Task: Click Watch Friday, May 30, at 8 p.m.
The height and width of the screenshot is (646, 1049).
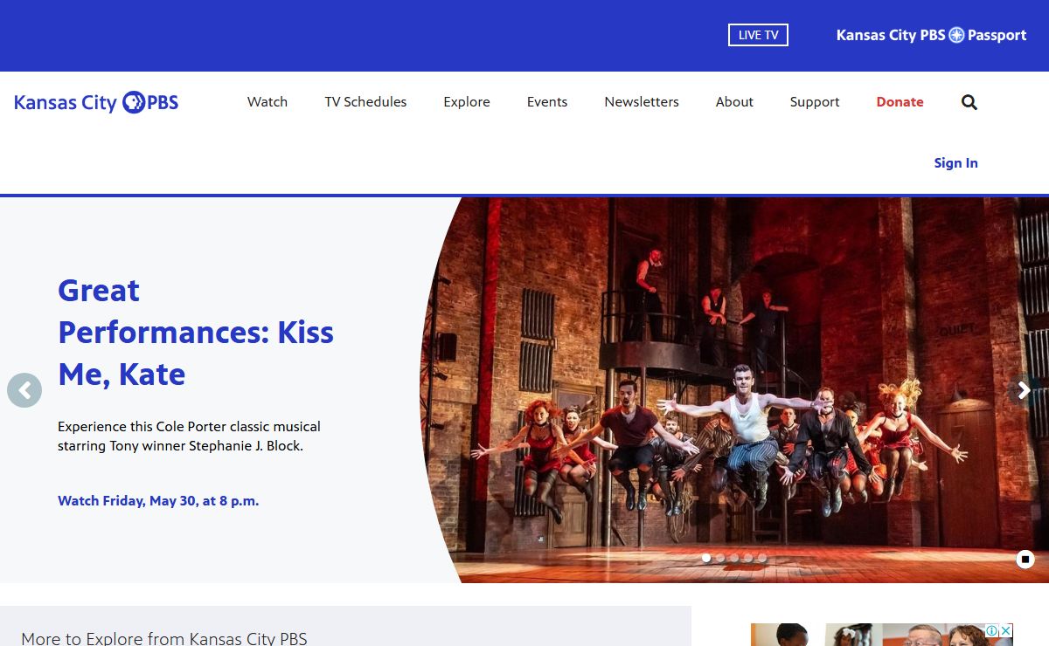Action: tap(158, 501)
